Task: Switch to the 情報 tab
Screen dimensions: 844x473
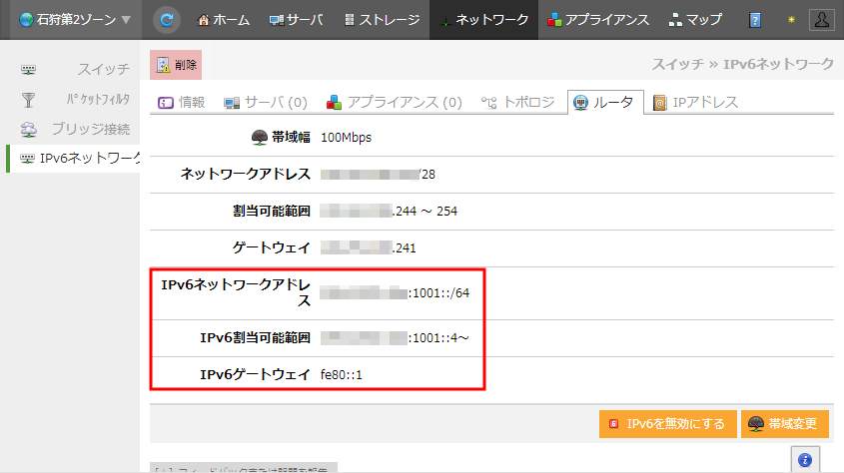Action: click(x=183, y=103)
